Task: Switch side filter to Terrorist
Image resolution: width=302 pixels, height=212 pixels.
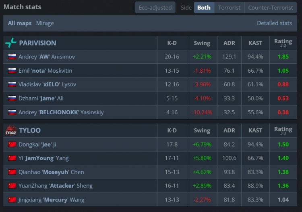Action: (229, 8)
